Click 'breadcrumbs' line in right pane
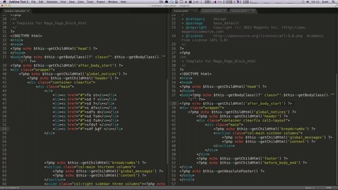338x190 pixels. click(265, 129)
